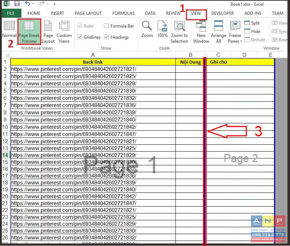
Task: Split the worksheet window
Action: tap(252, 23)
